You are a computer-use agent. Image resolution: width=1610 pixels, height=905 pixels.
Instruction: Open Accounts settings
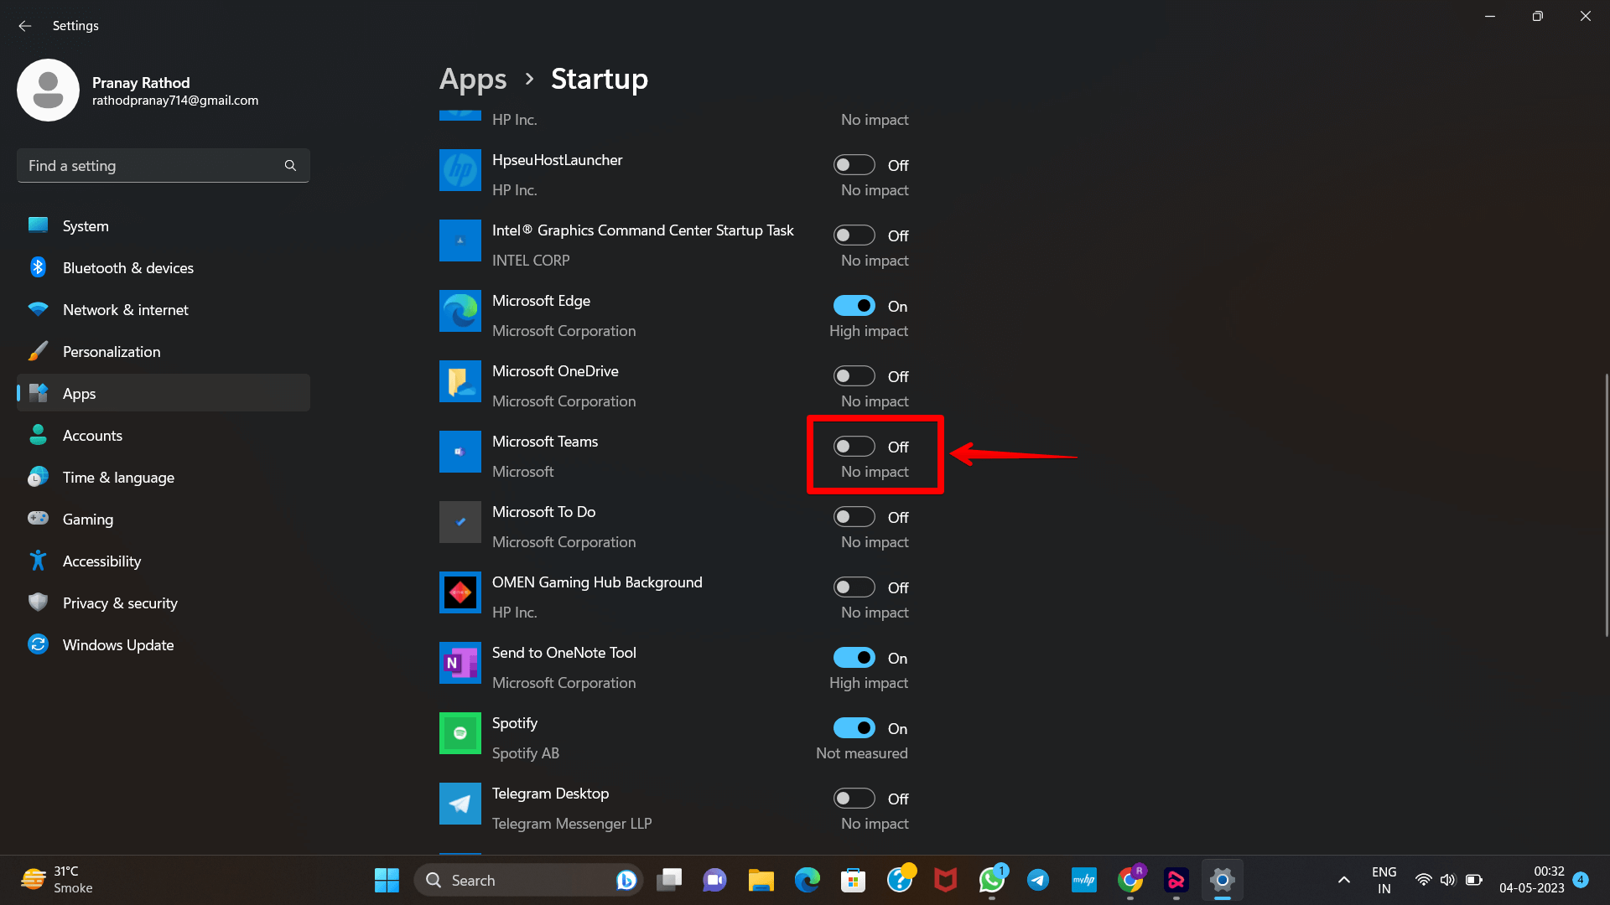(x=164, y=435)
